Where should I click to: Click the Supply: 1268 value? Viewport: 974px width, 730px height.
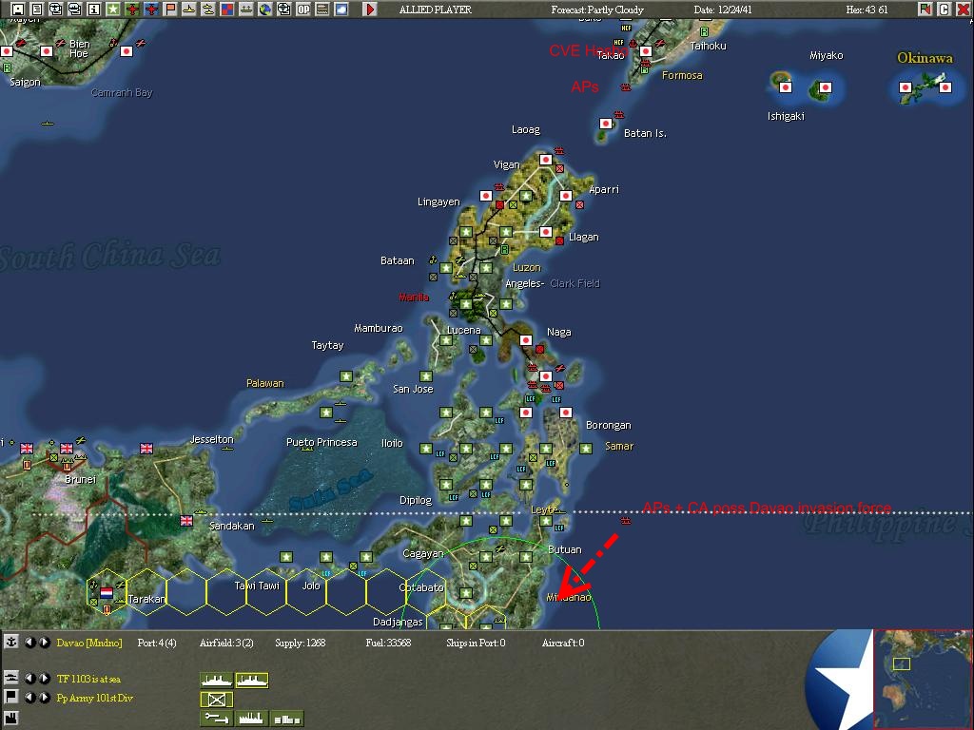(x=300, y=643)
